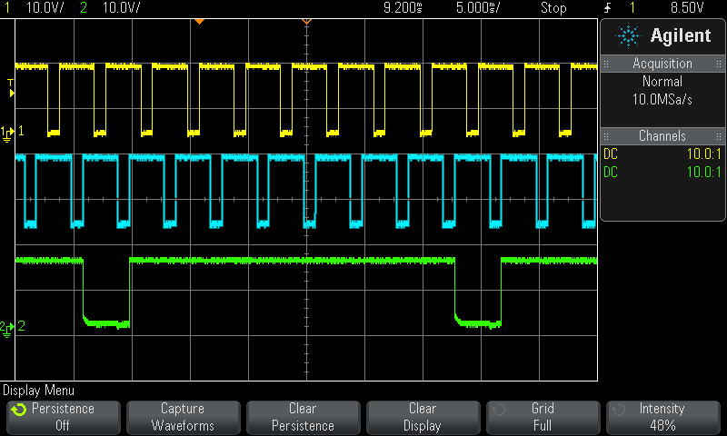Toggle the Persistence Off softkey
Image resolution: width=727 pixels, height=436 pixels.
click(x=62, y=417)
